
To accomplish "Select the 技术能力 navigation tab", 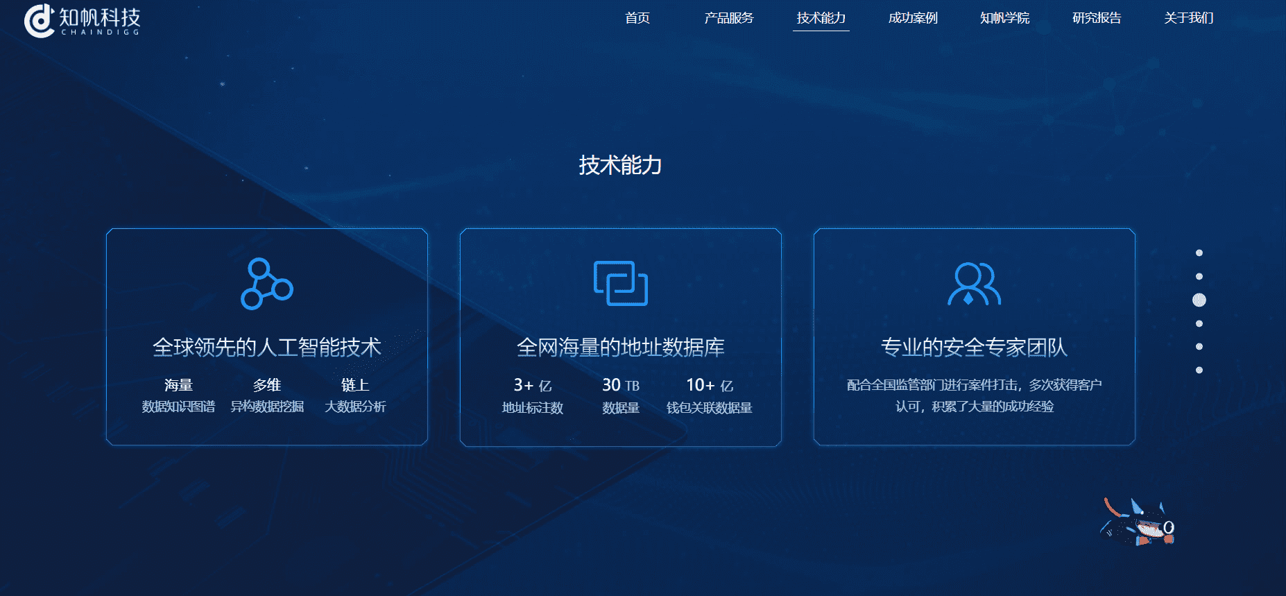I will [x=821, y=18].
